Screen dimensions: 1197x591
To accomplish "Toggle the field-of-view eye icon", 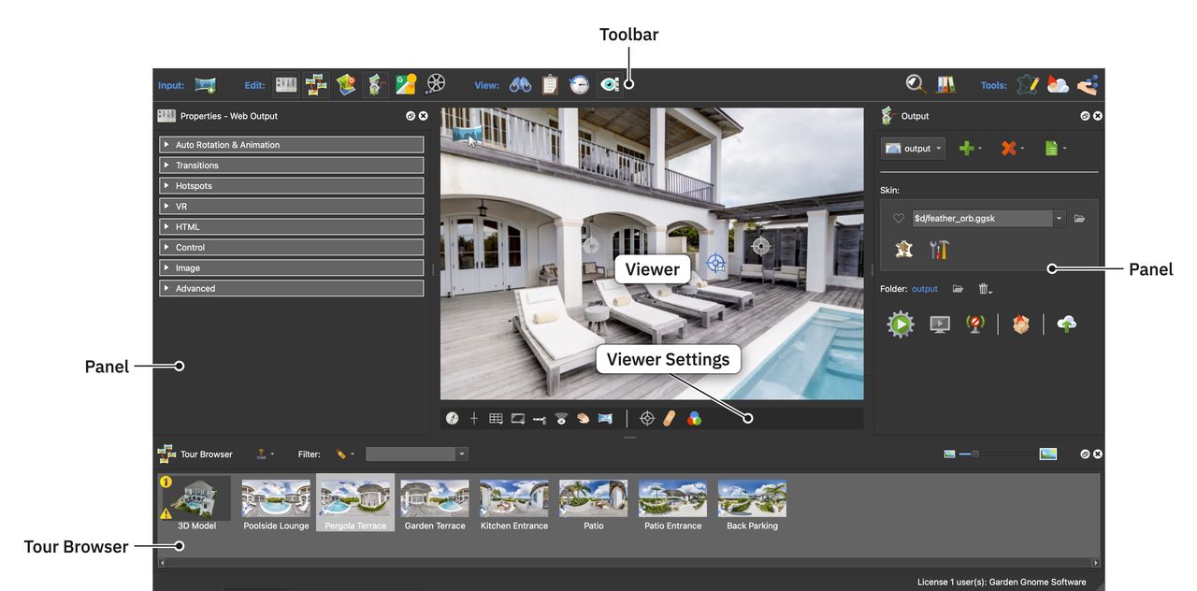I will pos(561,418).
